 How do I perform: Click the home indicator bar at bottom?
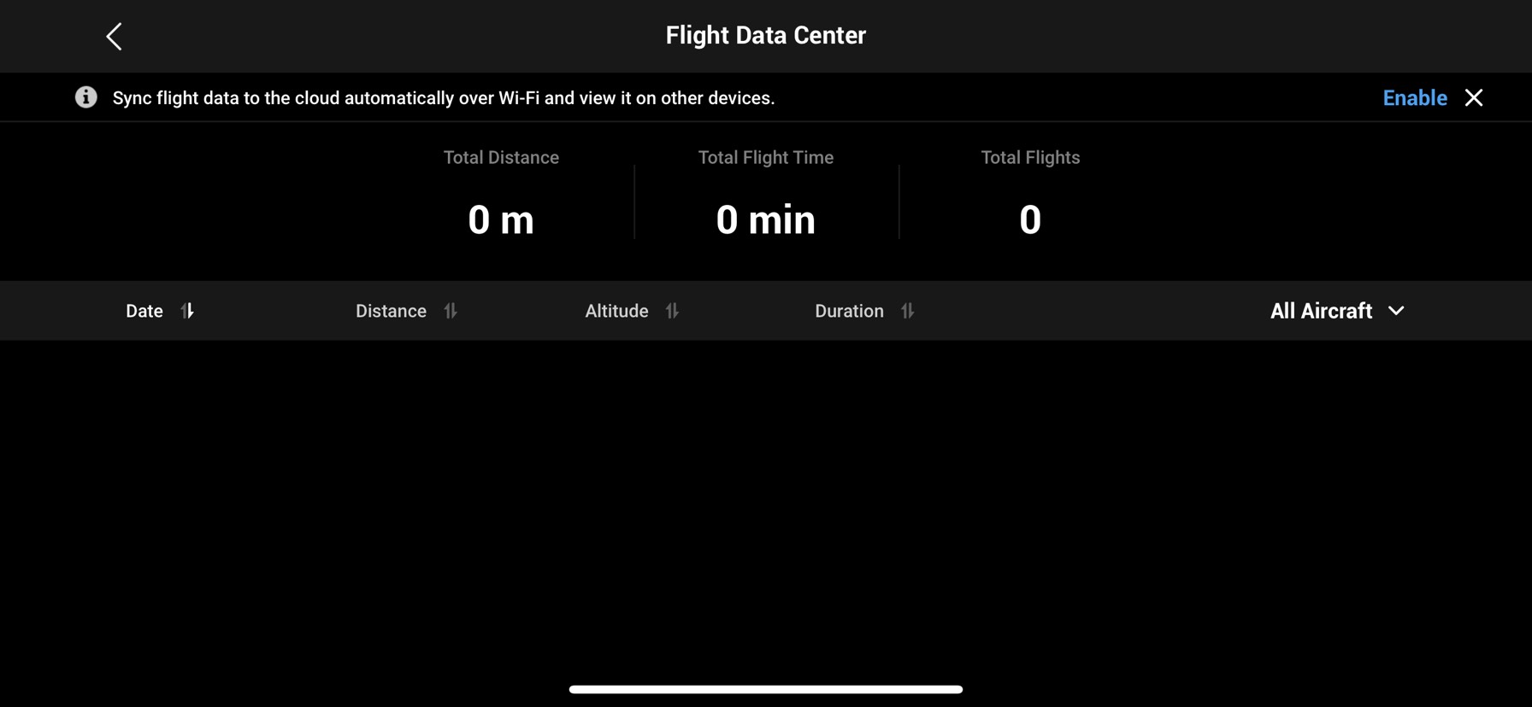[x=765, y=688]
